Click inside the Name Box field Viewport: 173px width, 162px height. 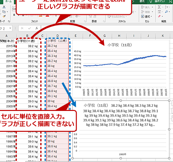point(5,28)
